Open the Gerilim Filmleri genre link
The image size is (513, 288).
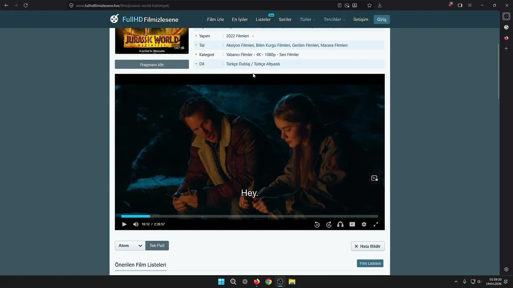pos(305,45)
